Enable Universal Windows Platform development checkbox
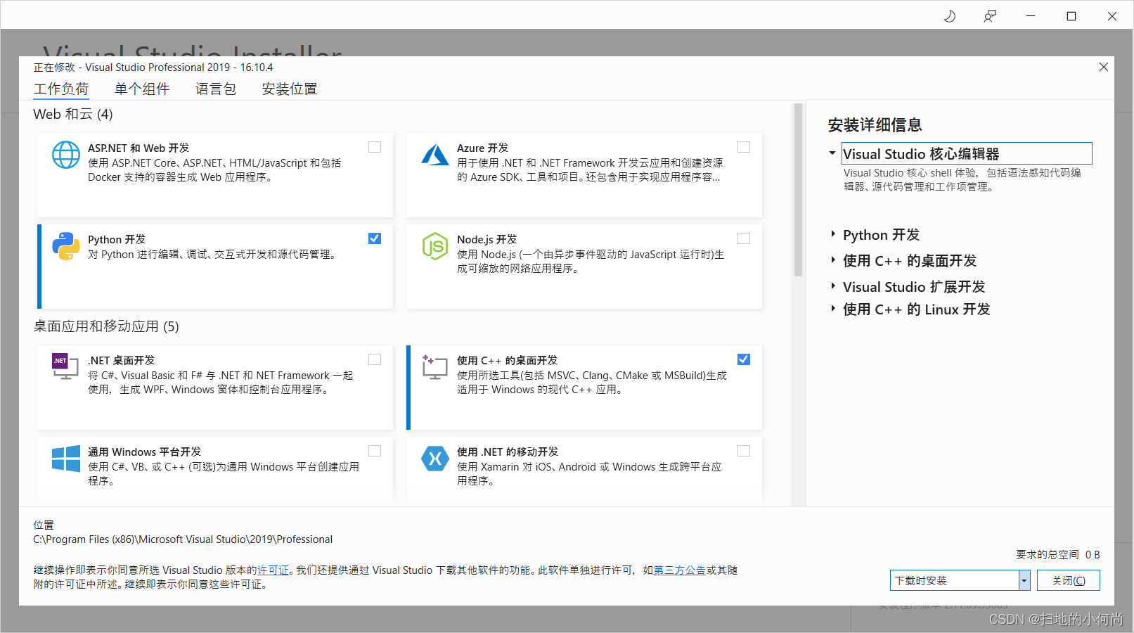The width and height of the screenshot is (1134, 633). (x=375, y=451)
